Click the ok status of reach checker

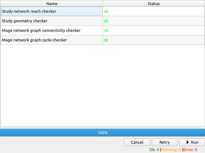click(106, 11)
